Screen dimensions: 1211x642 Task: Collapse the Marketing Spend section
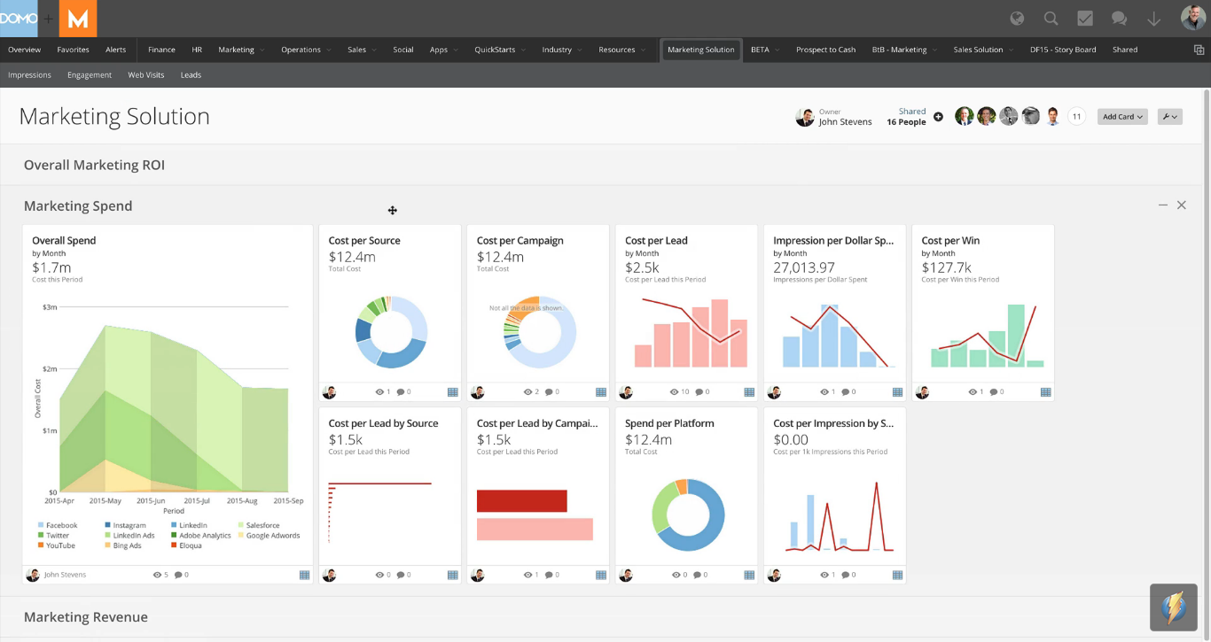1163,205
